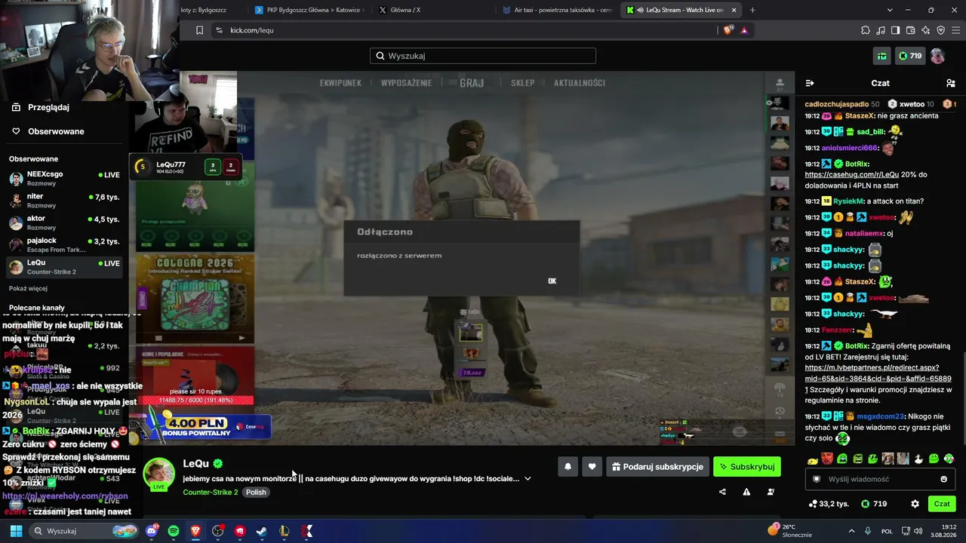Open the moderator user icon below Subskrybuj
This screenshot has width=966, height=543.
pos(771,492)
